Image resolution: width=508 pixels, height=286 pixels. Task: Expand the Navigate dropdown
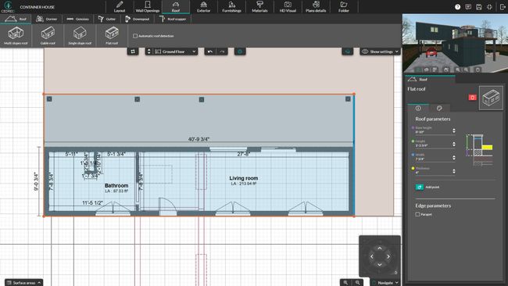click(385, 282)
